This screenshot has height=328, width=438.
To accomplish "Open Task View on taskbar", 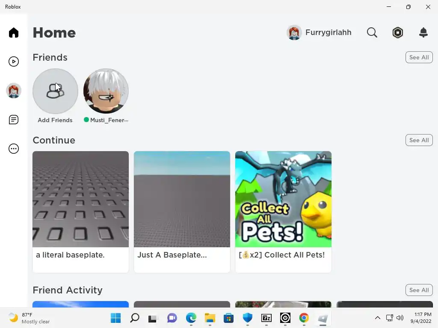I will click(153, 318).
